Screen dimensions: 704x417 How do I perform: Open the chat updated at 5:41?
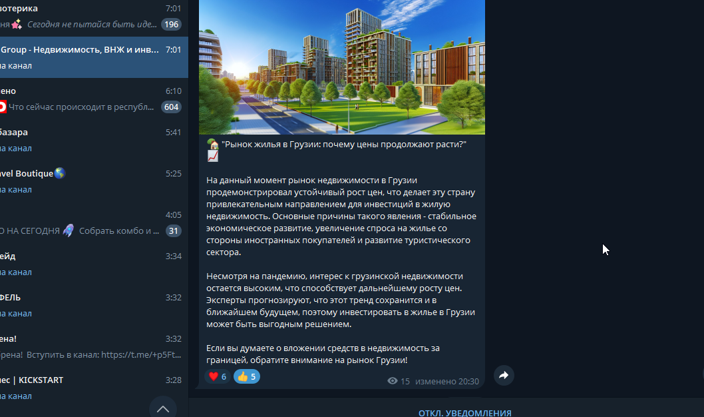94,140
